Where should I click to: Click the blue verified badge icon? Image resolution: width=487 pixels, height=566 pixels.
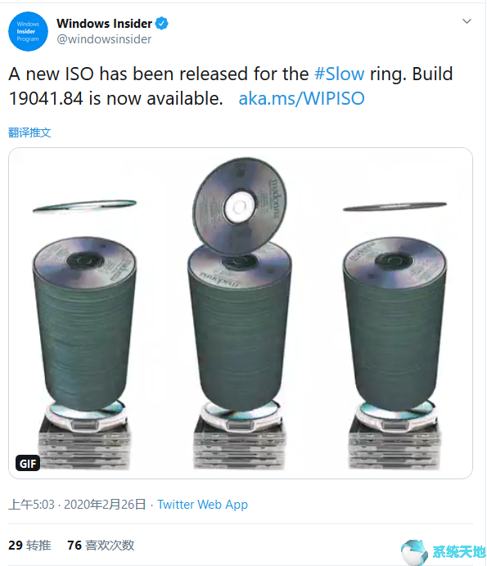tap(161, 24)
